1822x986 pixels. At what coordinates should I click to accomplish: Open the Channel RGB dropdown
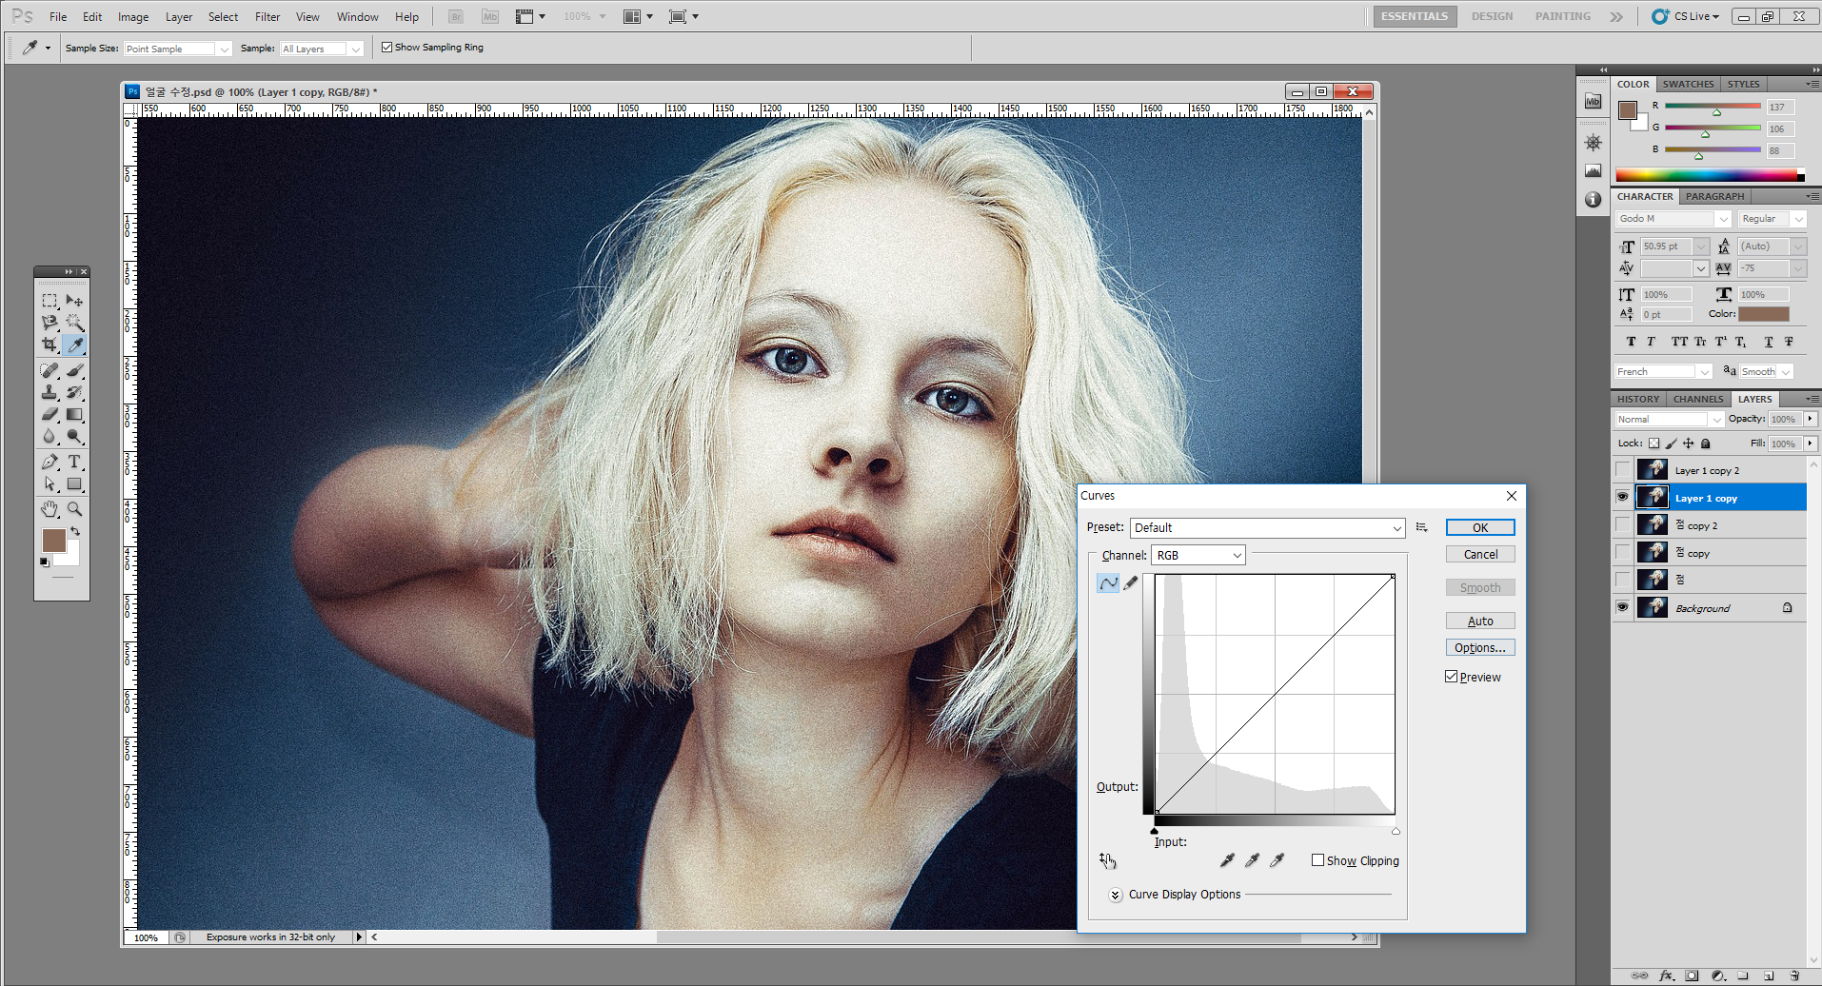1198,555
